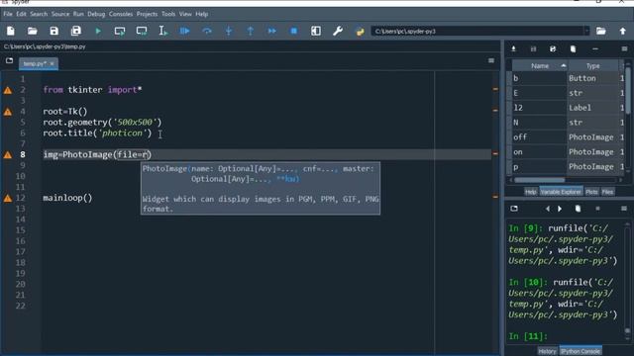The width and height of the screenshot is (634, 356).
Task: Run the current cell
Action: [120, 31]
